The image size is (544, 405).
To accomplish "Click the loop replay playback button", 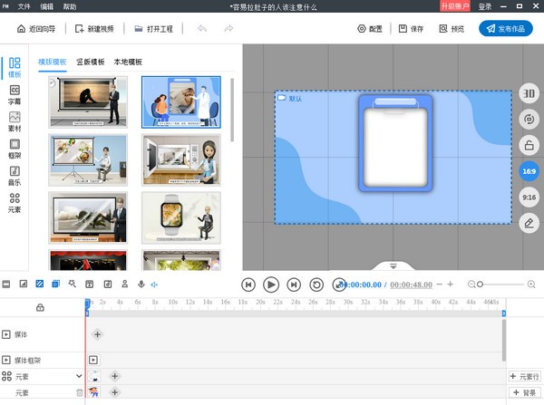I will [x=316, y=284].
